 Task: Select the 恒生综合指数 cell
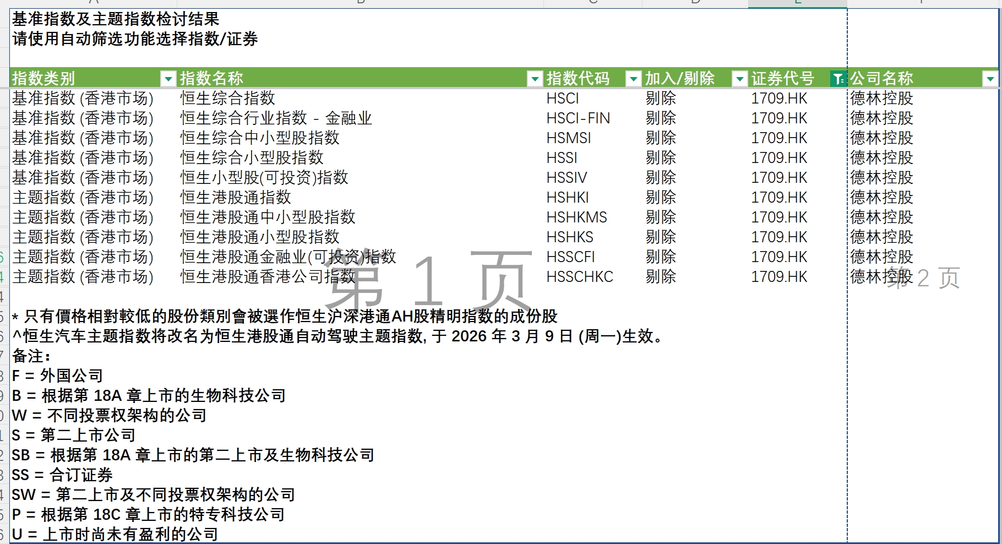(227, 99)
